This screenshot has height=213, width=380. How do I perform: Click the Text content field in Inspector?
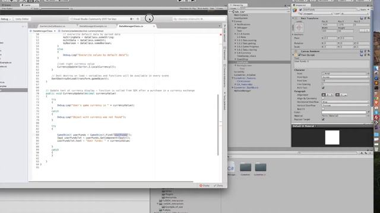click(332, 64)
